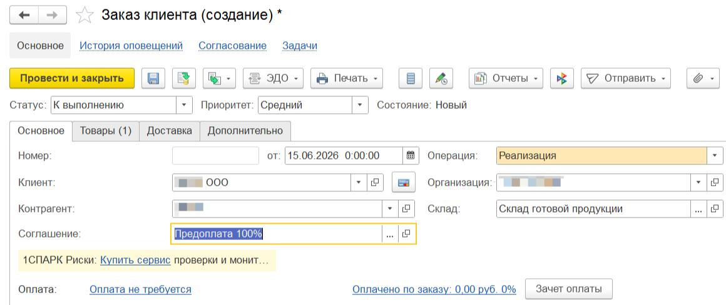Click the Склад selection ellipsis button
Screen dimensions: 726x305
[698, 209]
